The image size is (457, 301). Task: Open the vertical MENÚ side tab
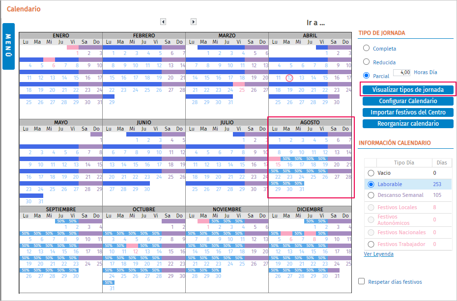pyautogui.click(x=8, y=46)
